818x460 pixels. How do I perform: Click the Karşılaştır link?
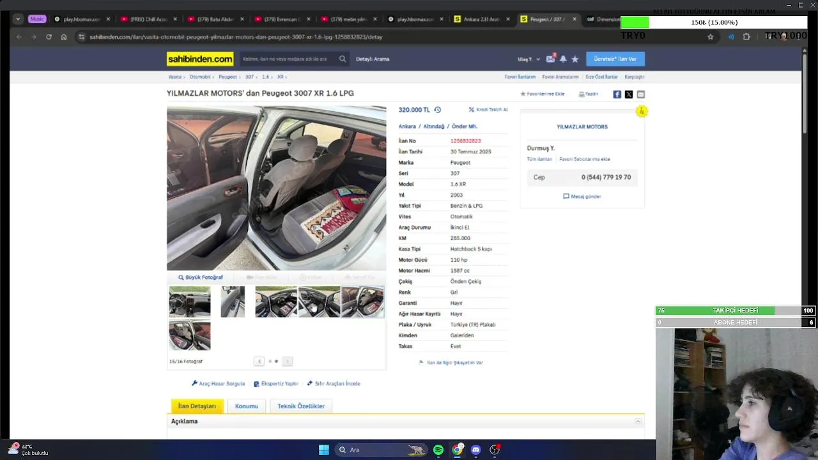tap(635, 77)
